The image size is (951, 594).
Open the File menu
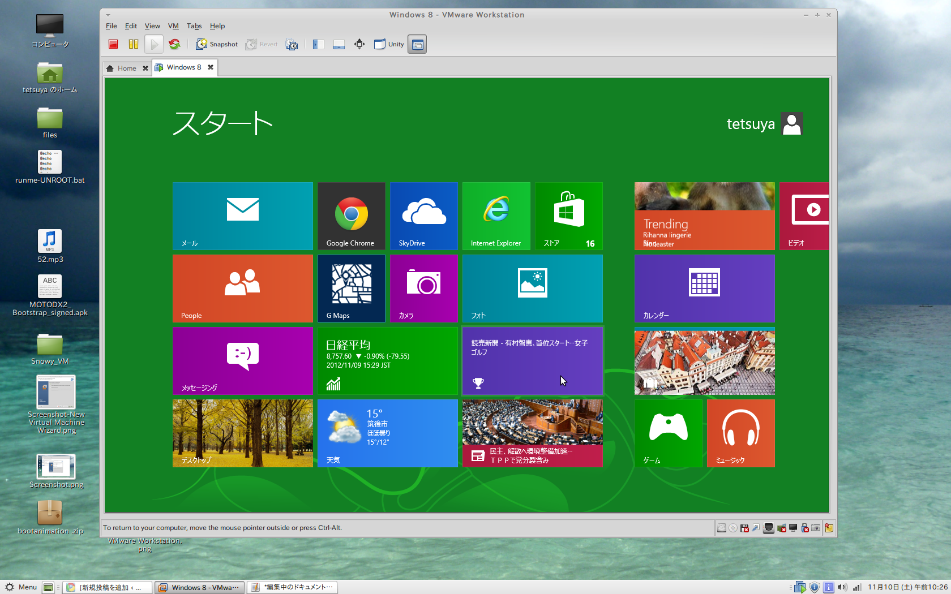pyautogui.click(x=112, y=26)
